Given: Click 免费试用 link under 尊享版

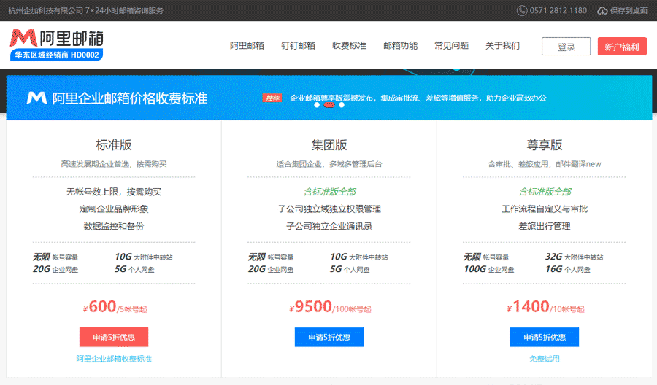Looking at the screenshot, I should click(545, 359).
